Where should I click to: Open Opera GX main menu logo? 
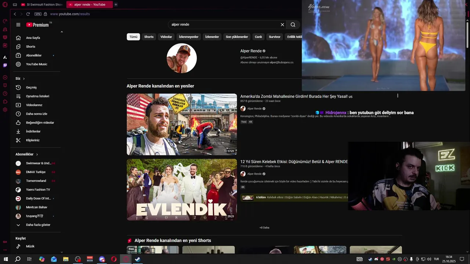click(5, 4)
